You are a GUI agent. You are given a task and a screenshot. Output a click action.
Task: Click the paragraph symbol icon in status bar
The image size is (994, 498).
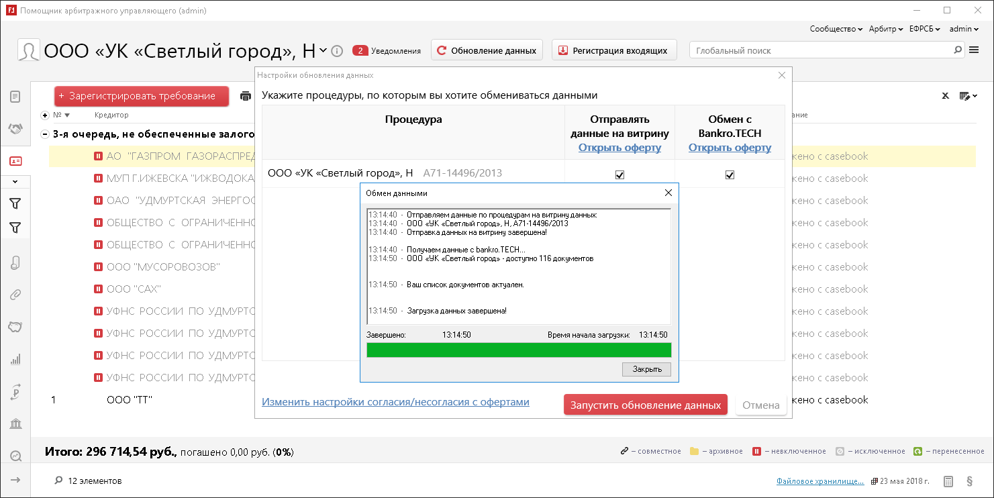[969, 481]
